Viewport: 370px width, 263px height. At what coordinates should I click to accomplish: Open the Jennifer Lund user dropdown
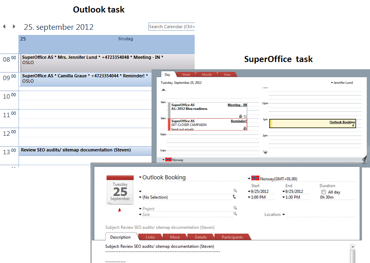pyautogui.click(x=342, y=83)
